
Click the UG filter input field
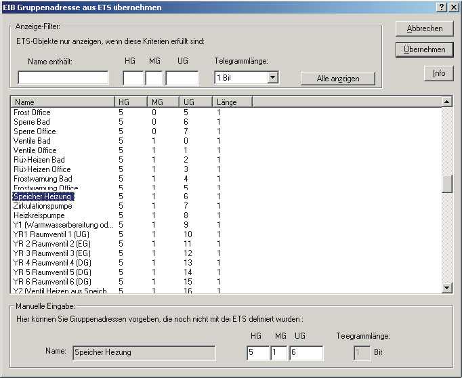(x=182, y=78)
